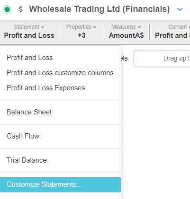Click the dollar sign icon

(x=21, y=9)
